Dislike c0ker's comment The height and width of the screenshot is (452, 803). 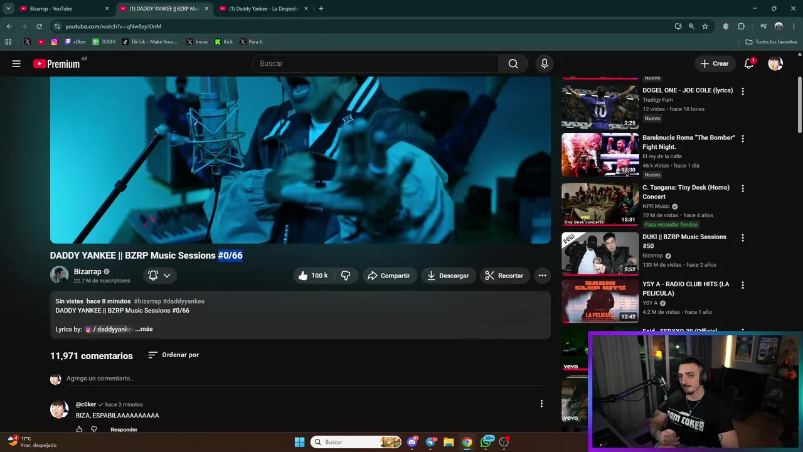[x=94, y=429]
